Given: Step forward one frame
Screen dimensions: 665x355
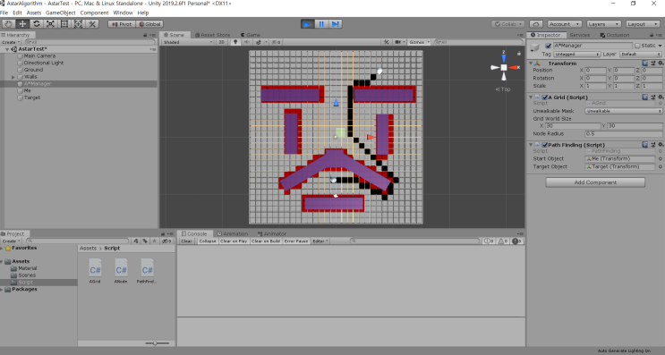Looking at the screenshot, I should click(336, 24).
